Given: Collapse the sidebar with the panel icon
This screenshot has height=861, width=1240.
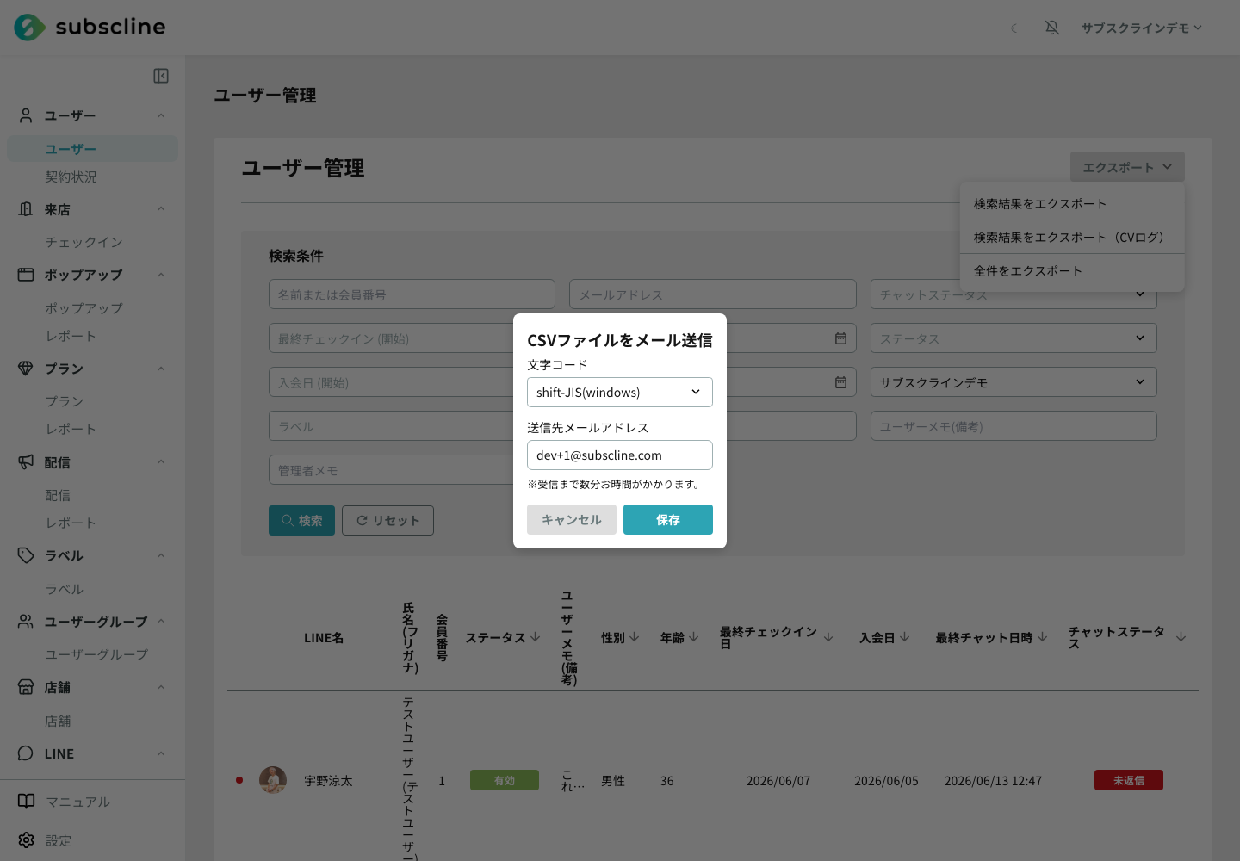Looking at the screenshot, I should 161,76.
